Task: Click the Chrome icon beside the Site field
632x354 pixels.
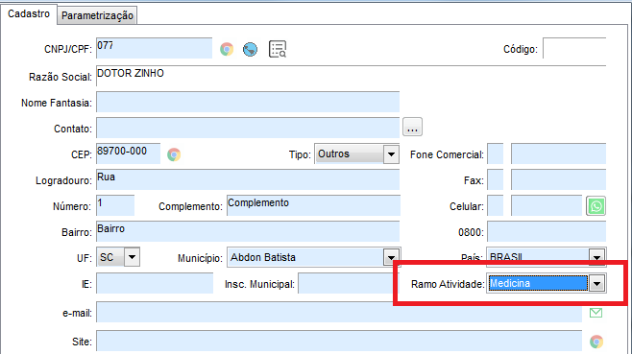Action: (x=596, y=342)
